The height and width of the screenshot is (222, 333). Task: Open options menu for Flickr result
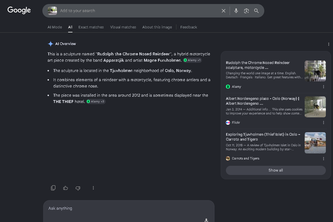tap(324, 123)
